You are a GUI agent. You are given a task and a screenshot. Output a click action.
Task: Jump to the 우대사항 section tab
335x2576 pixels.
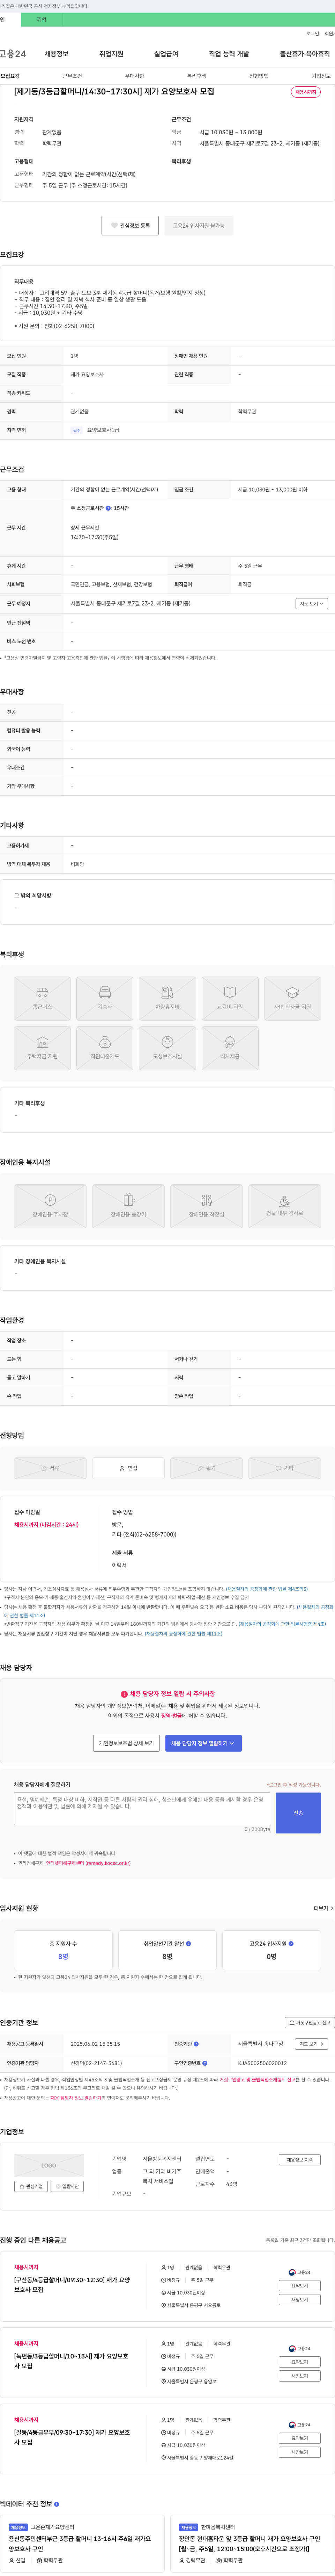pyautogui.click(x=135, y=76)
